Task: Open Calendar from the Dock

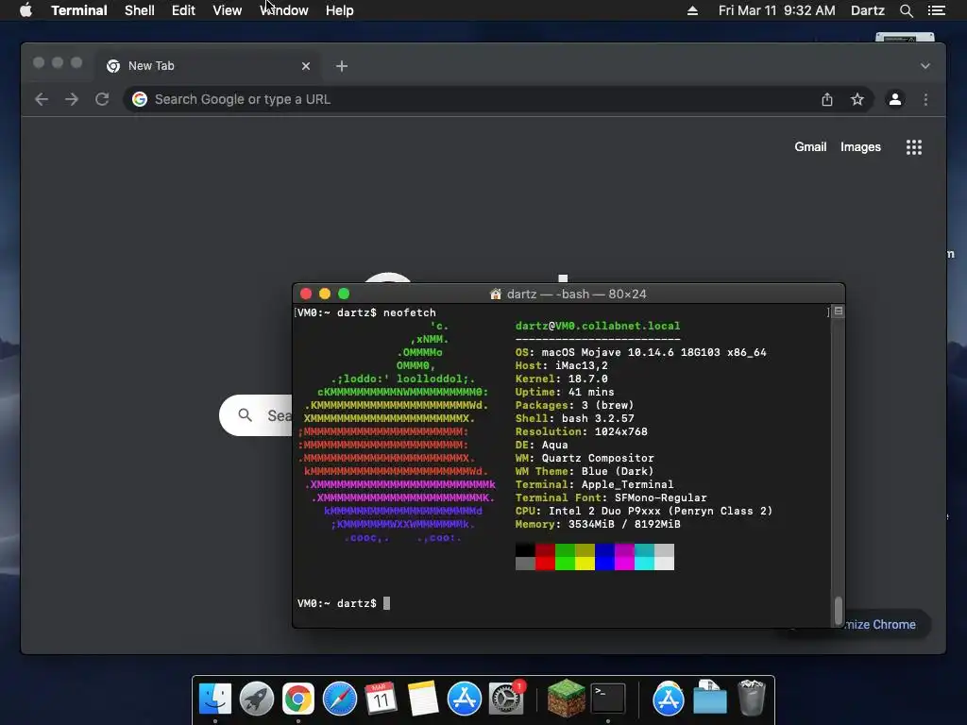Action: [x=381, y=699]
